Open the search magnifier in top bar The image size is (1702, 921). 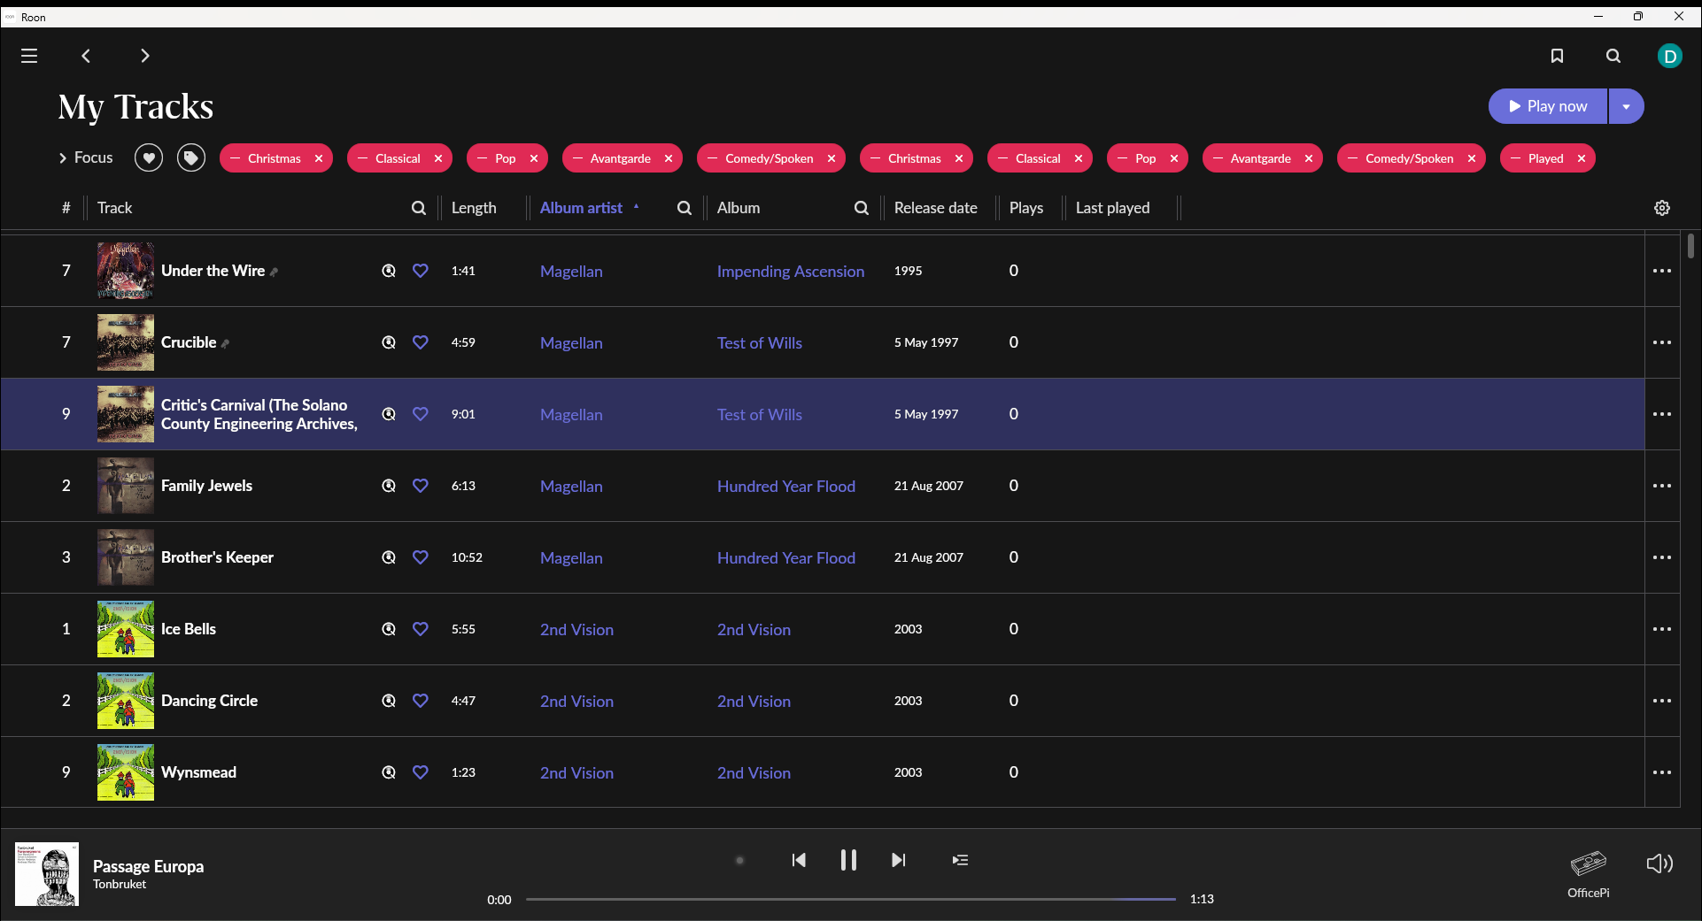pos(1613,56)
